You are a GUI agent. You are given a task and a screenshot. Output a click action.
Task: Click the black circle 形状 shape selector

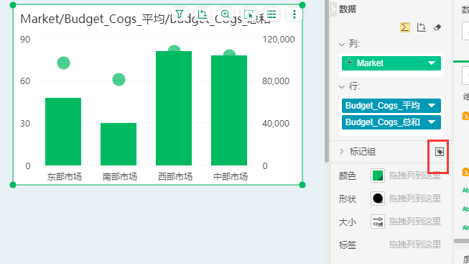coord(378,199)
